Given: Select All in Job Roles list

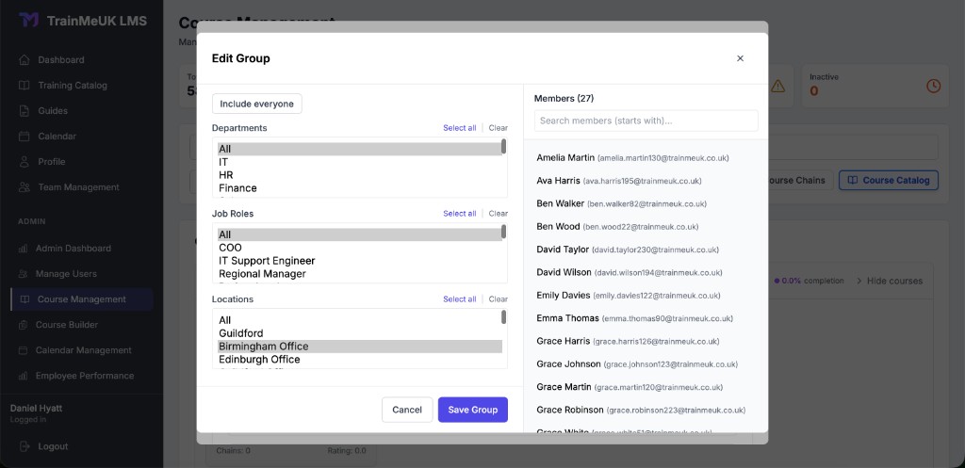Looking at the screenshot, I should point(359,234).
